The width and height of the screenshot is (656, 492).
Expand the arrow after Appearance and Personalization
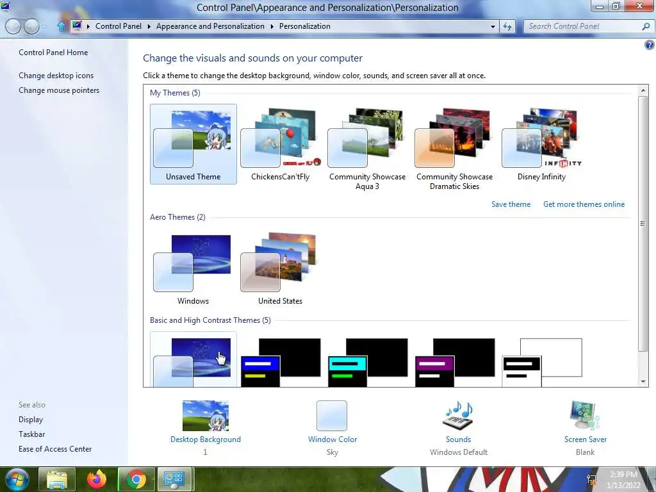[272, 26]
